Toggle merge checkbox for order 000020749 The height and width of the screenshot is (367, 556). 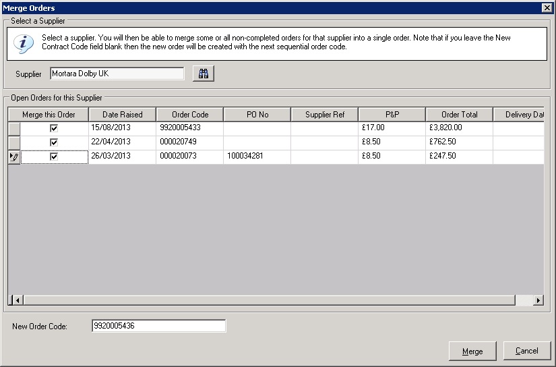coord(54,142)
